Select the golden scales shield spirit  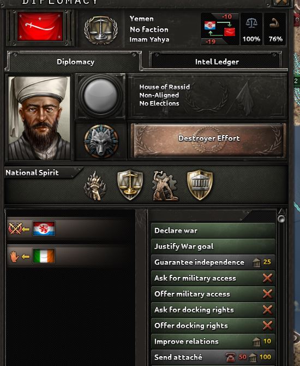[x=130, y=185]
